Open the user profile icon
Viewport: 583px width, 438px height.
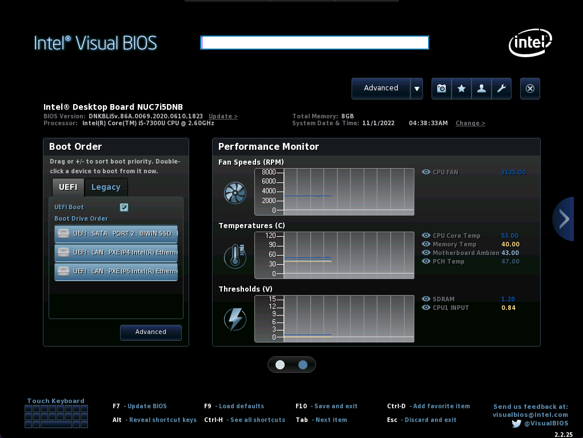tap(481, 89)
